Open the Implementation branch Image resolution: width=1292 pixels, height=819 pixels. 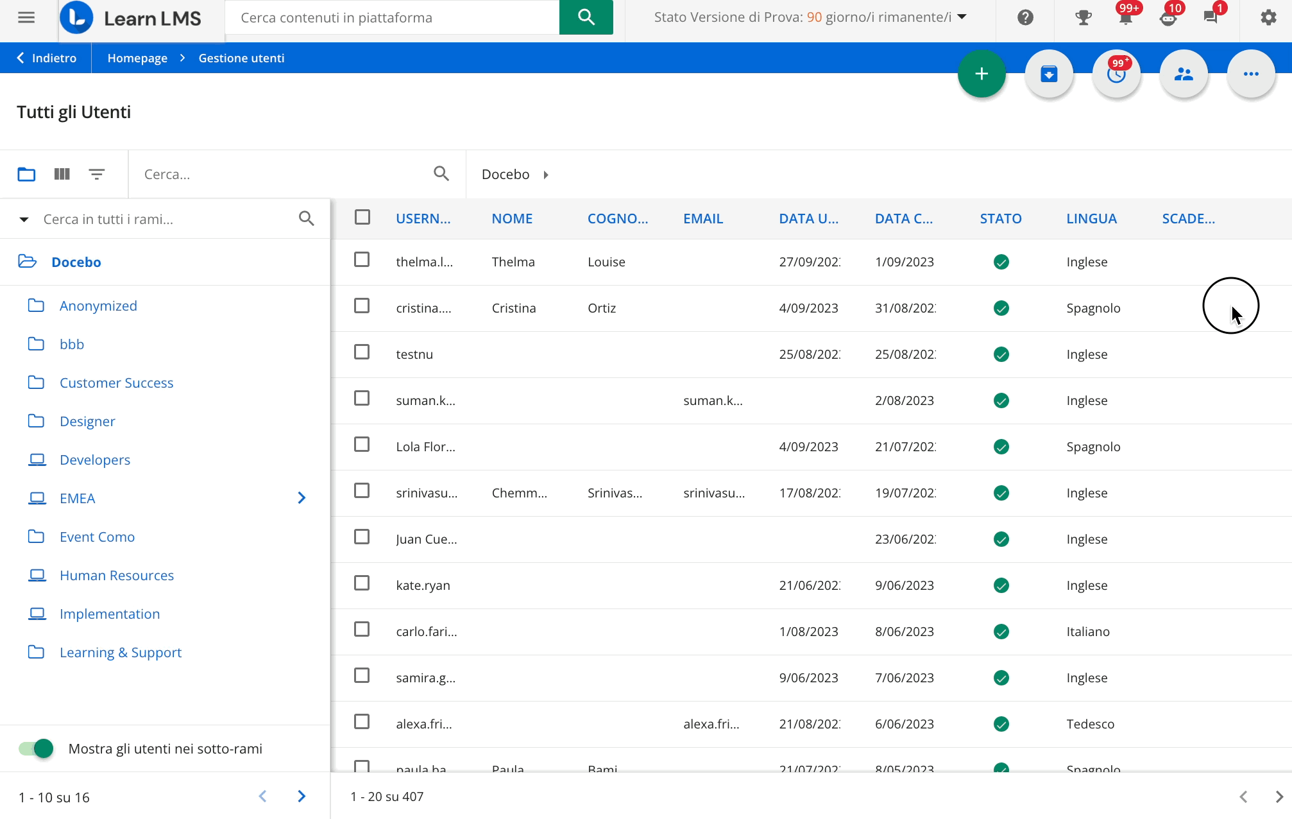110,614
